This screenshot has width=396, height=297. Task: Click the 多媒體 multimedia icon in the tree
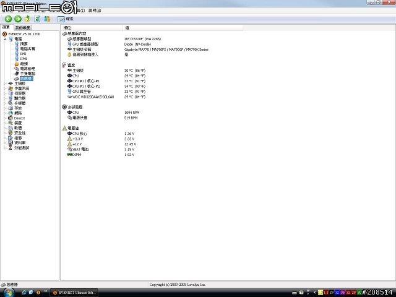tap(11, 103)
